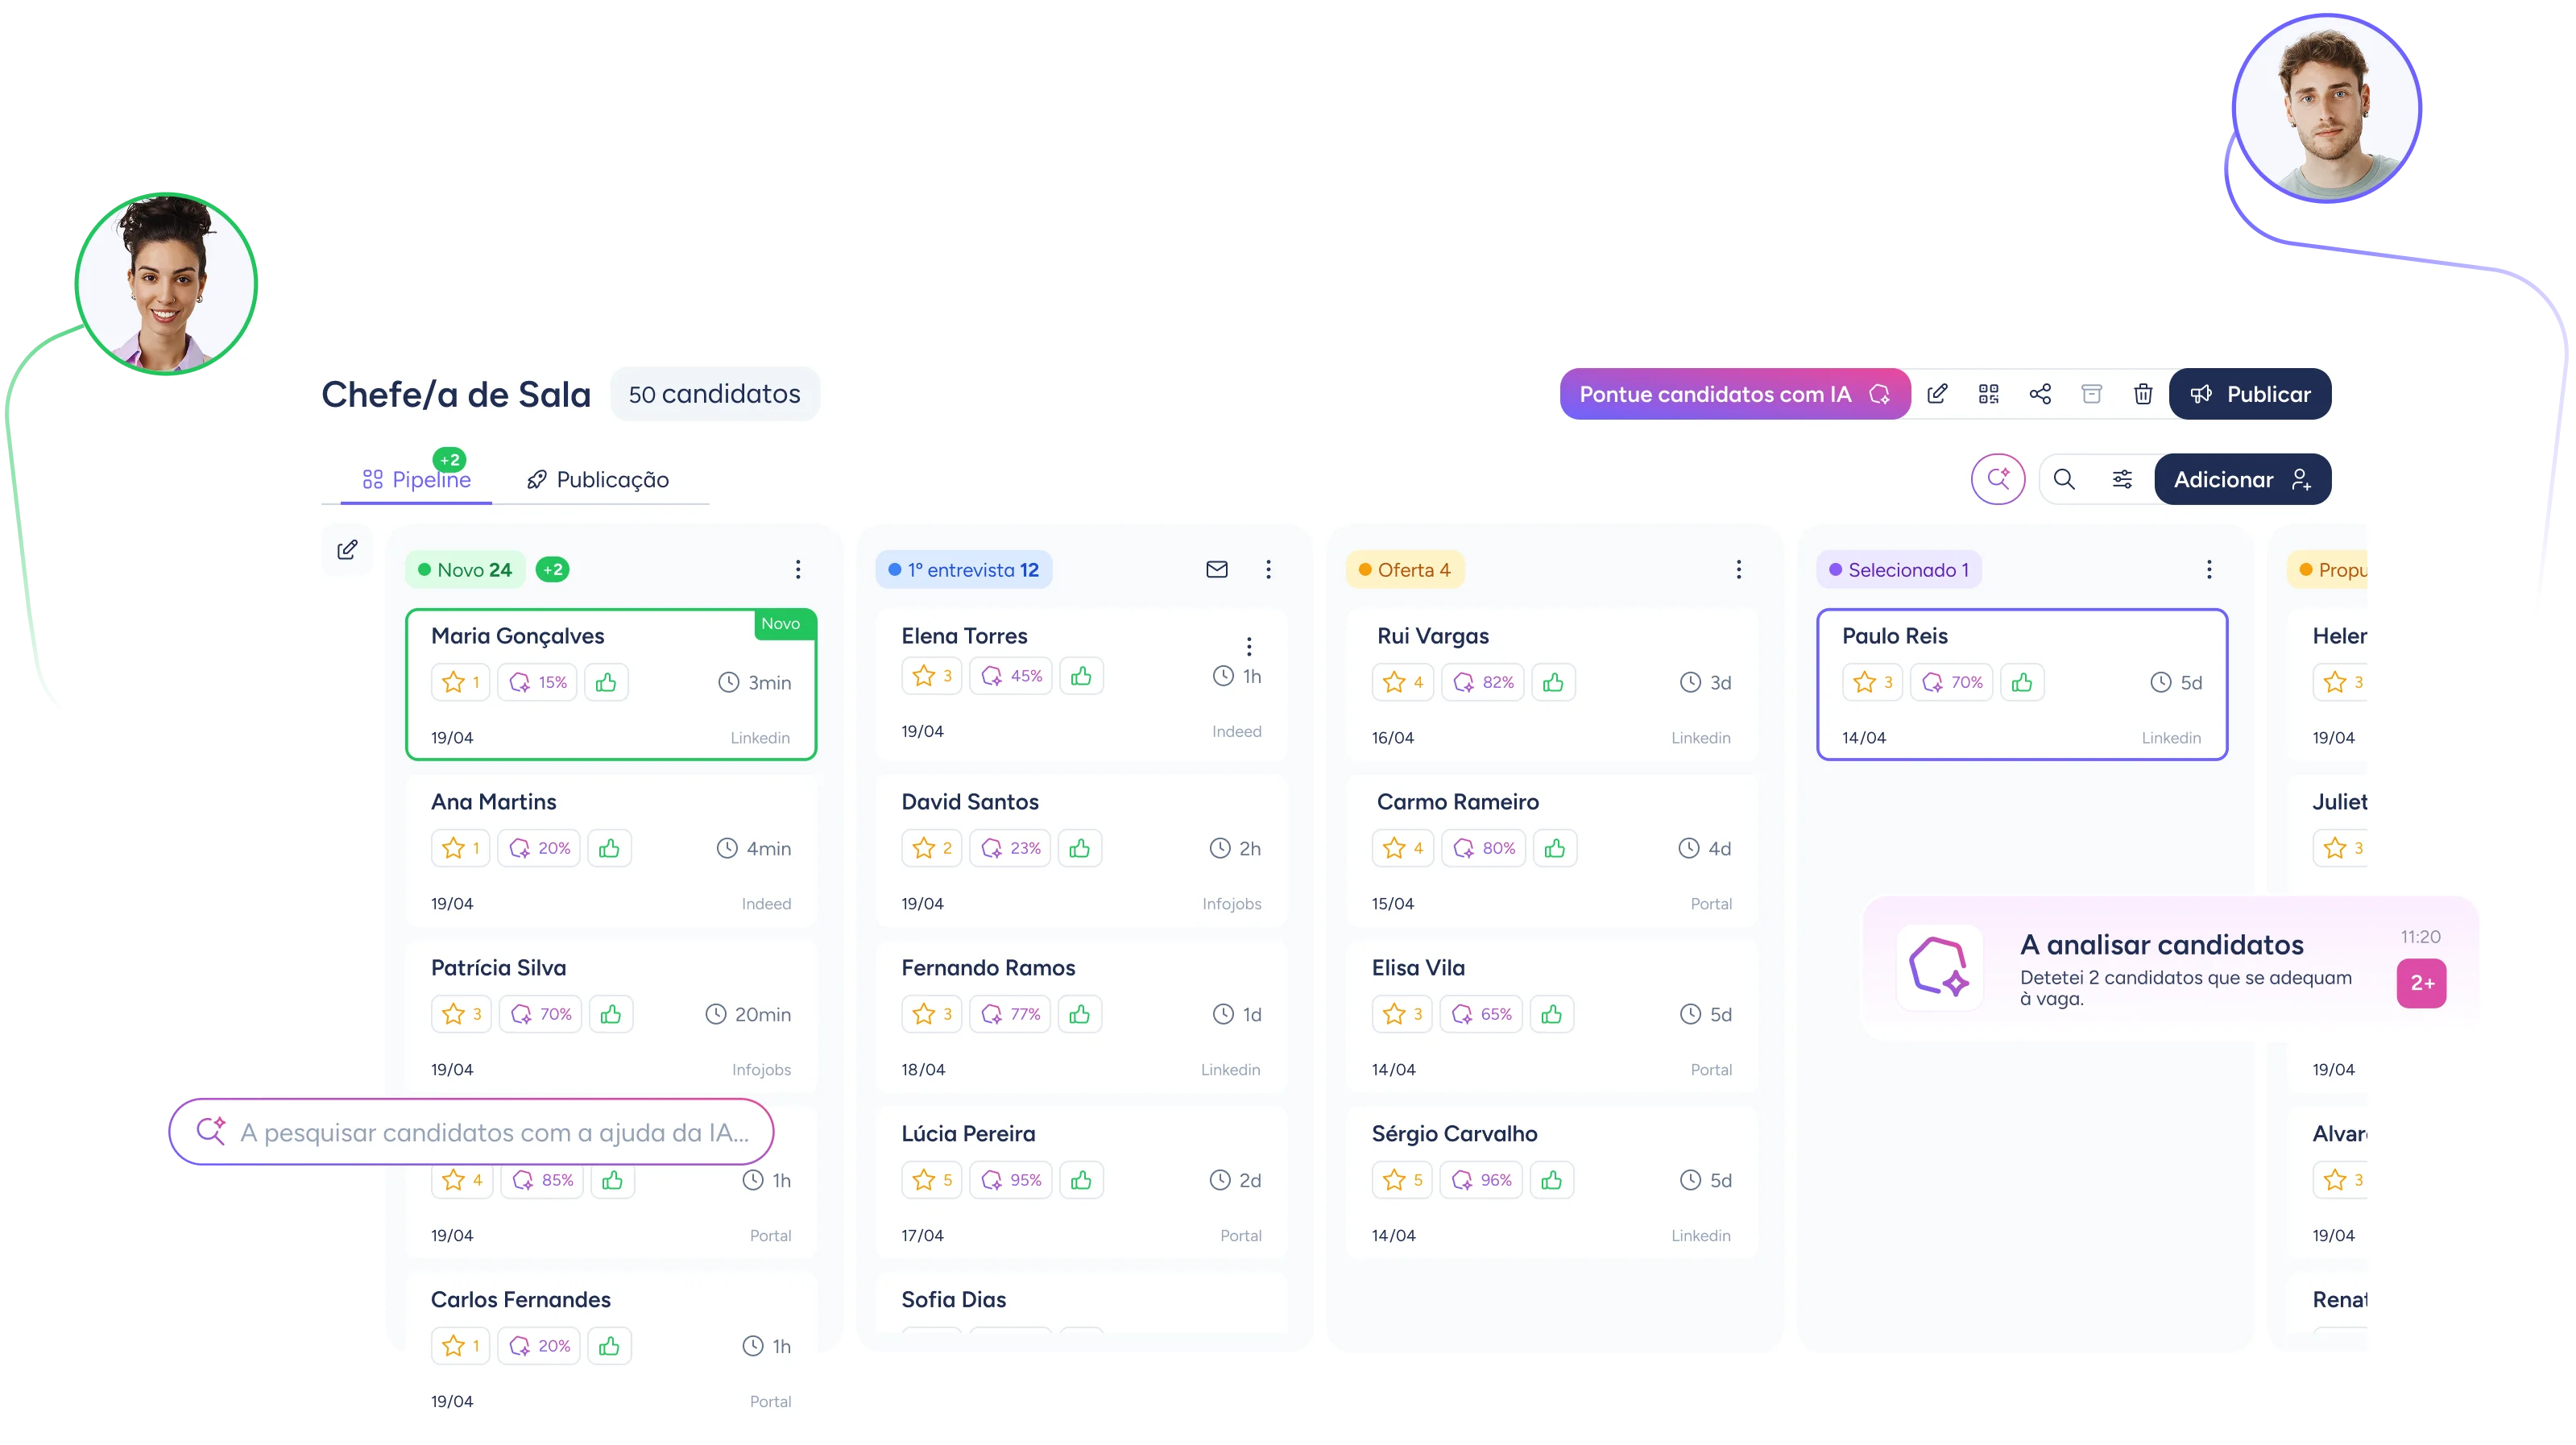The width and height of the screenshot is (2576, 1445).
Task: Open 1º entrevista column three-dot menu
Action: (1269, 569)
